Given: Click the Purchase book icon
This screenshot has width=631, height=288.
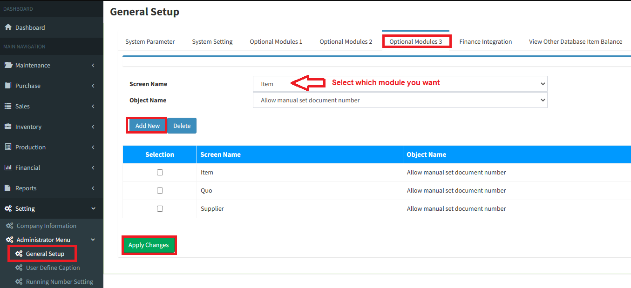Looking at the screenshot, I should click(x=8, y=86).
